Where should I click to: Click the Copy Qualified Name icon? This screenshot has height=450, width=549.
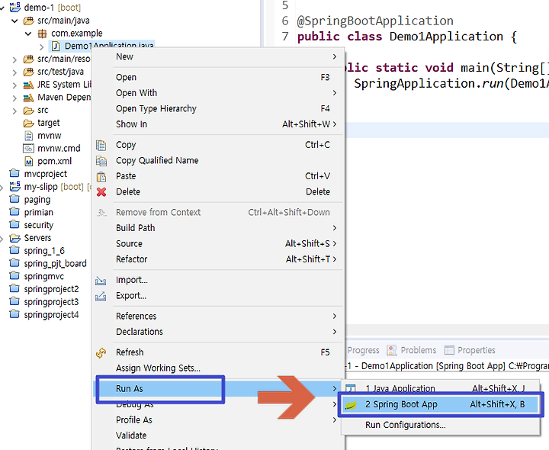pyautogui.click(x=101, y=161)
